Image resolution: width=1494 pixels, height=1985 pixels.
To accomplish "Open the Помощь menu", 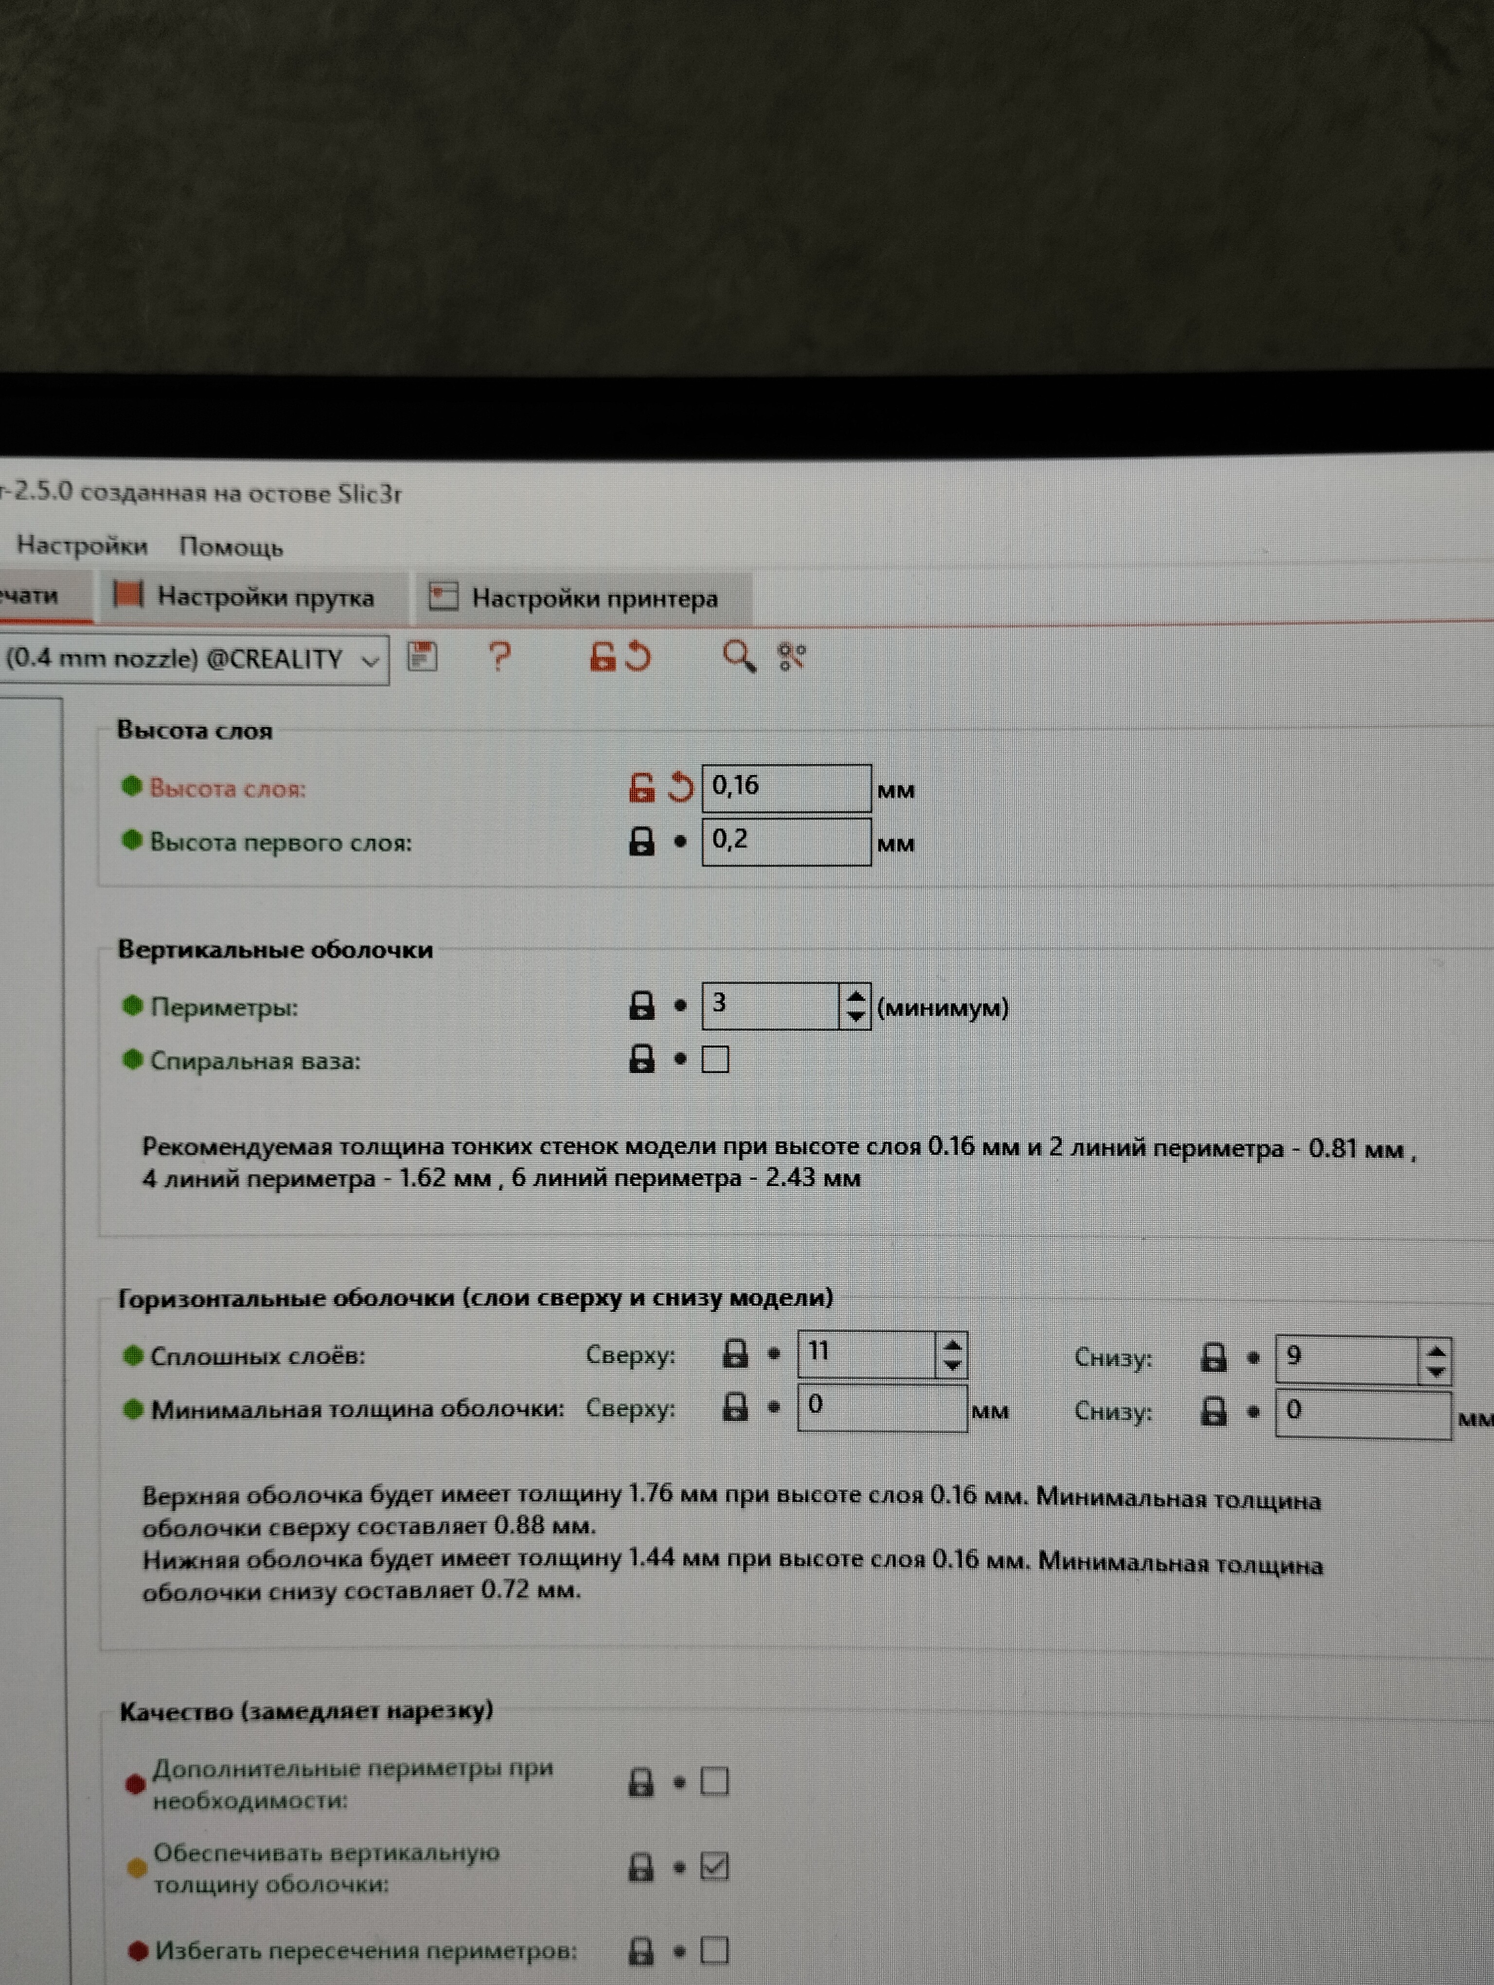I will pyautogui.click(x=231, y=546).
